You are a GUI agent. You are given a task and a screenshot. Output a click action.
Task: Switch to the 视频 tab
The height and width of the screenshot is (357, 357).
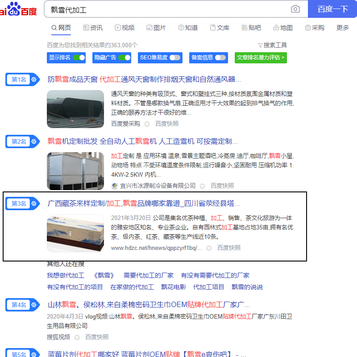[125, 28]
